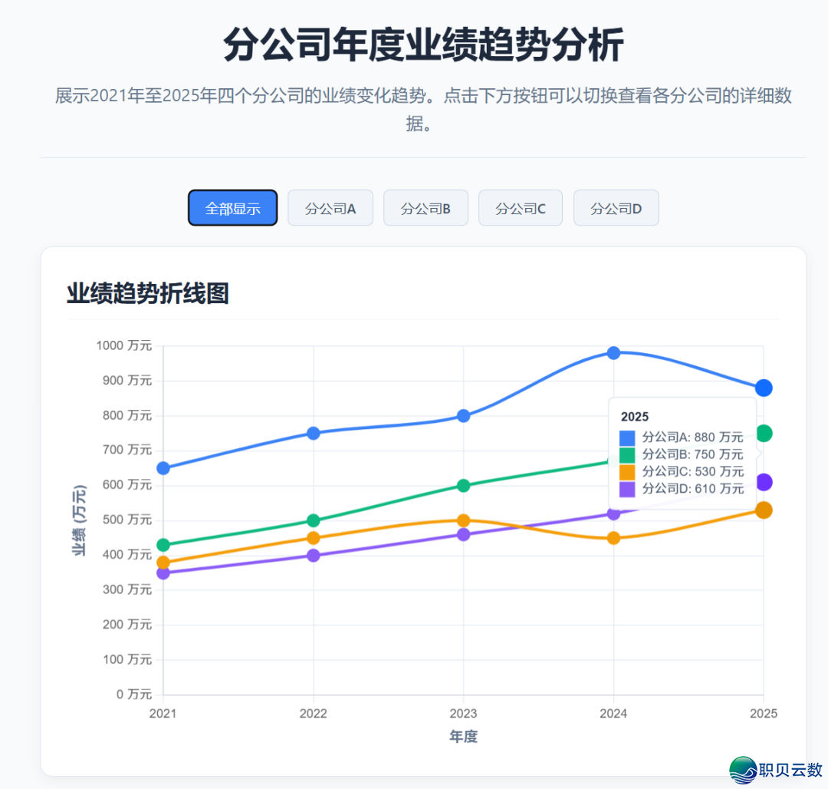Click blue swatch for 分公司A in tooltip

(x=627, y=437)
